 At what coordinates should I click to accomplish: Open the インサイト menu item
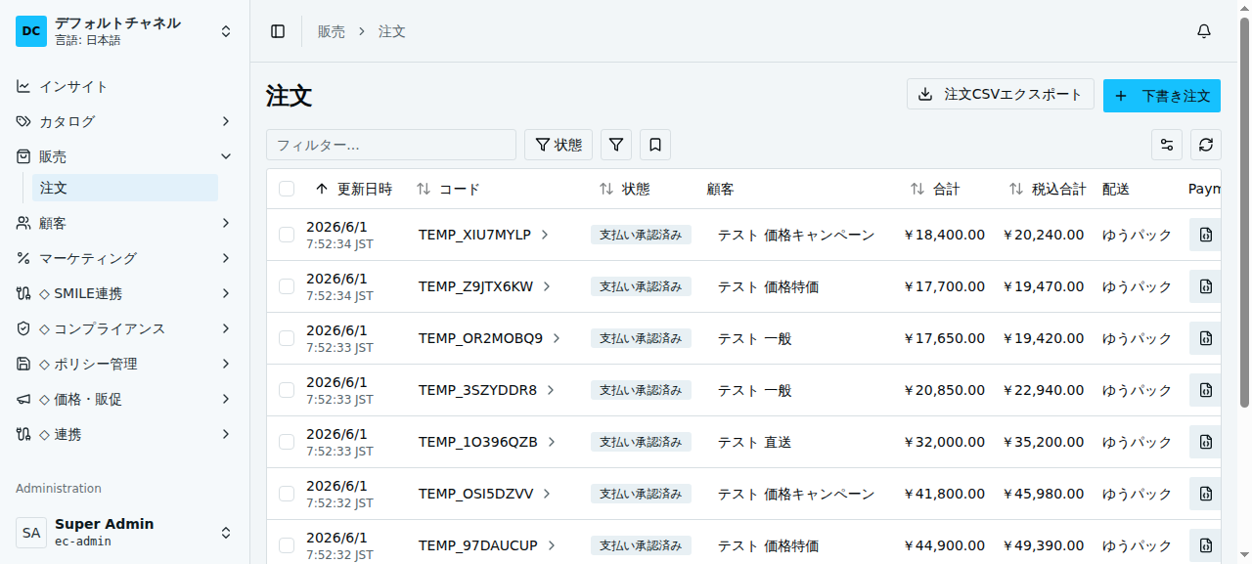[x=125, y=86]
